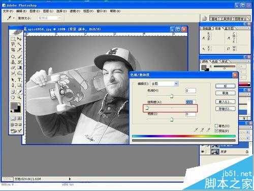254x191 pixels.
Task: Hide the 背景 layer via eye icon
Action: pos(203,152)
